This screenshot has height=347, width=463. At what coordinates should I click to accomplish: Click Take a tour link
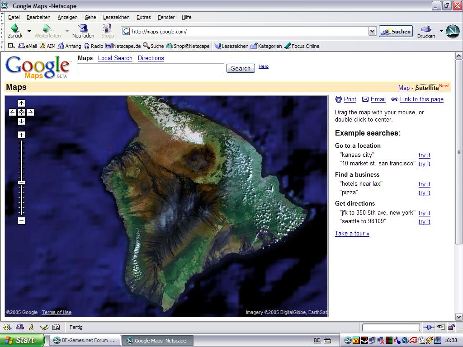tap(352, 234)
